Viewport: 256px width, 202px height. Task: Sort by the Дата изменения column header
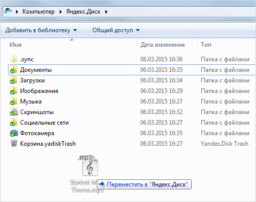point(167,45)
